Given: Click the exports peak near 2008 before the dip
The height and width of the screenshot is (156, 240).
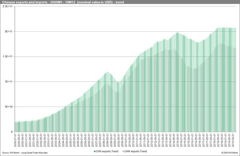Looking at the screenshot, I should click(107, 72).
